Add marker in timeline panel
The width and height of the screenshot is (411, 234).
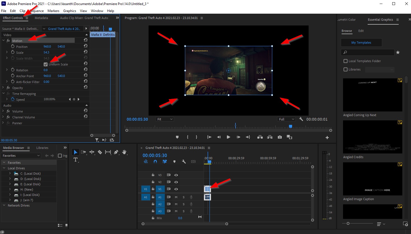coord(174,162)
